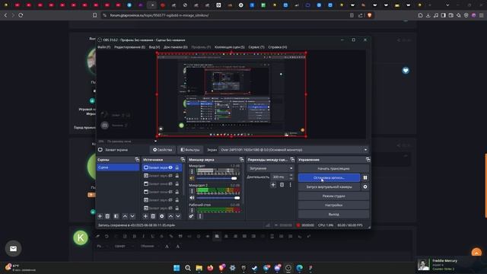Delete selected source trash icon
The height and width of the screenshot is (274, 487).
153,216
